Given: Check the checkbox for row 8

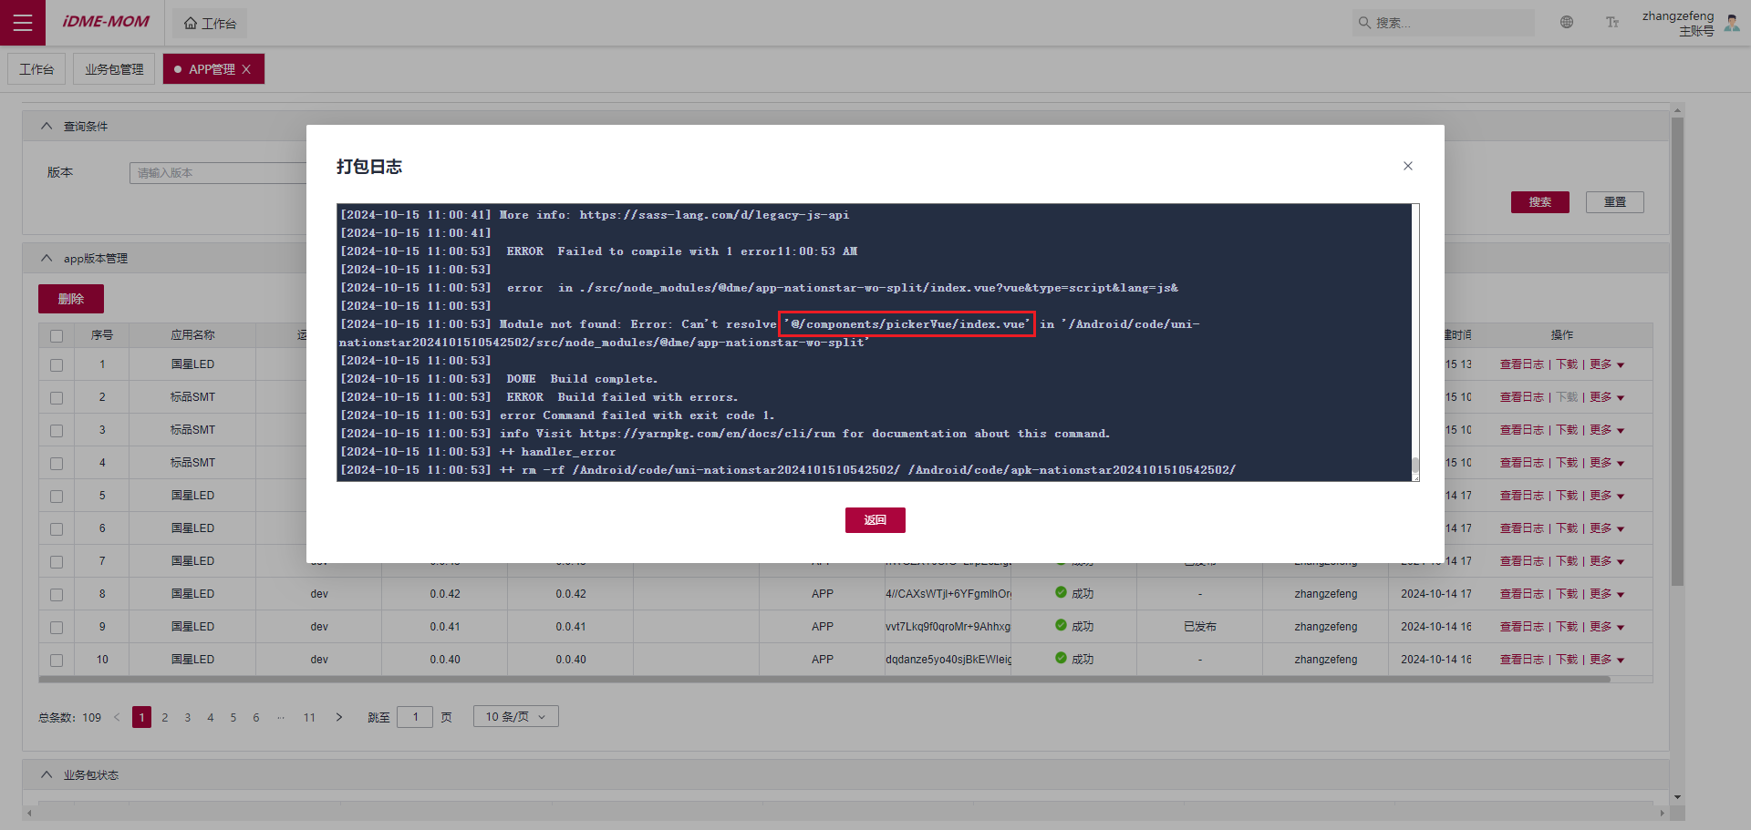Looking at the screenshot, I should (x=57, y=594).
